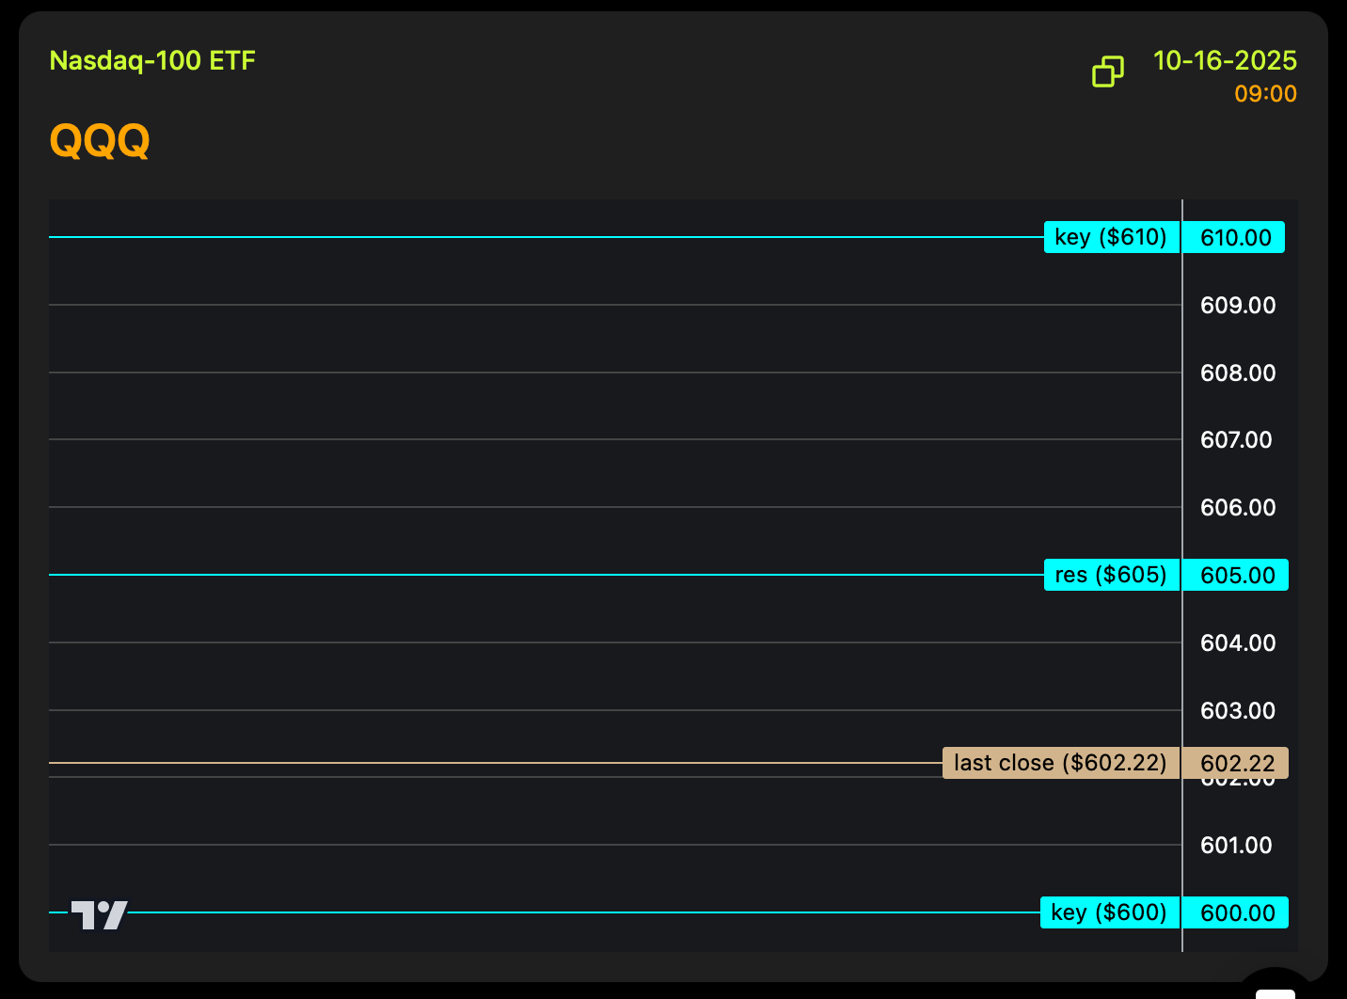Click the cyan 610.00 price tag
The image size is (1347, 999).
pyautogui.click(x=1235, y=238)
